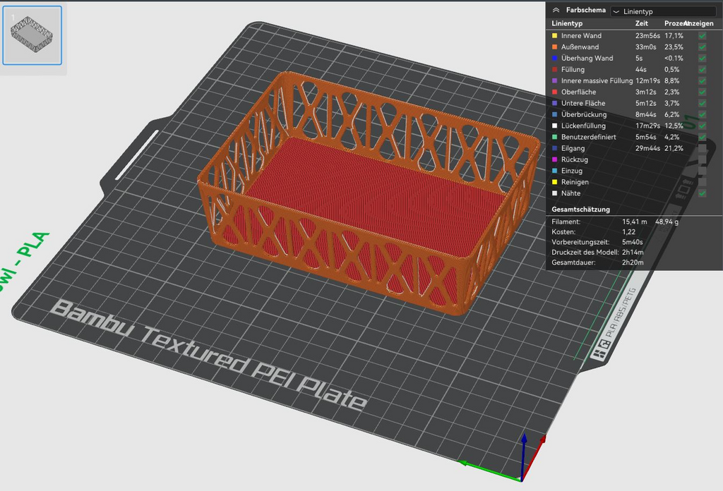The image size is (723, 491).
Task: Click the Vorbereitungszeit 5m40s value
Action: tap(632, 242)
